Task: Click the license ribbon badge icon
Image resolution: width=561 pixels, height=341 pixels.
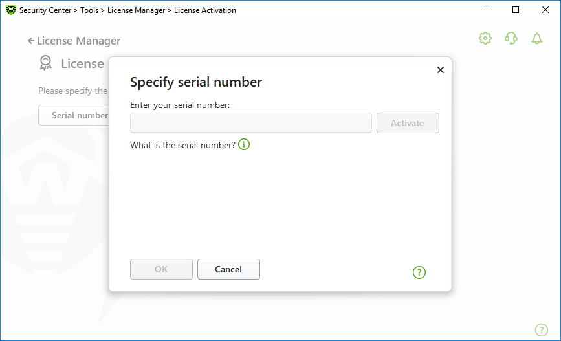Action: tap(45, 63)
